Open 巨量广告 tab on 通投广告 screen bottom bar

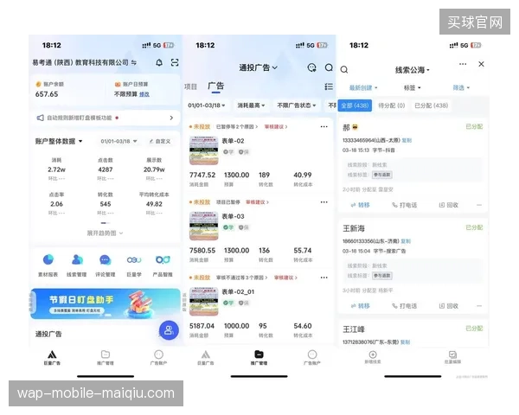[x=206, y=357]
